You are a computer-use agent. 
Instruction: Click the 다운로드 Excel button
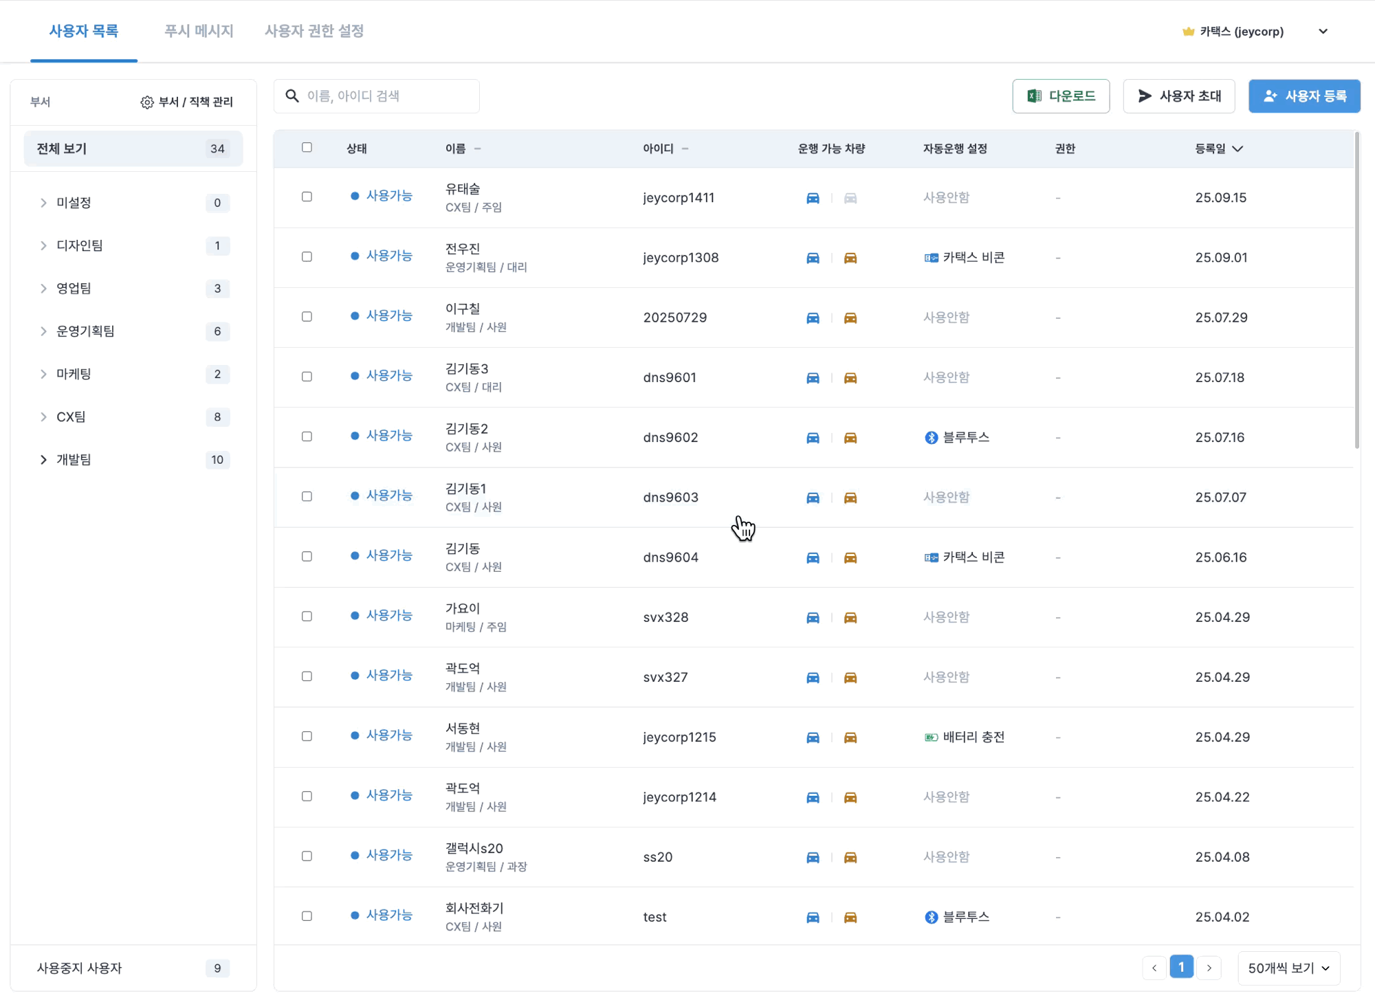[x=1061, y=96]
